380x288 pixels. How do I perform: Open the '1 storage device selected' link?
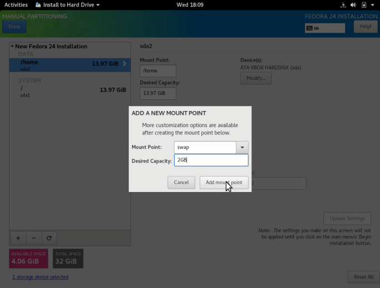[x=40, y=277]
